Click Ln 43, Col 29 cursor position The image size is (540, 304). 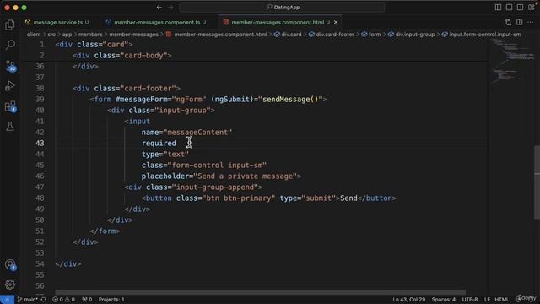click(408, 300)
